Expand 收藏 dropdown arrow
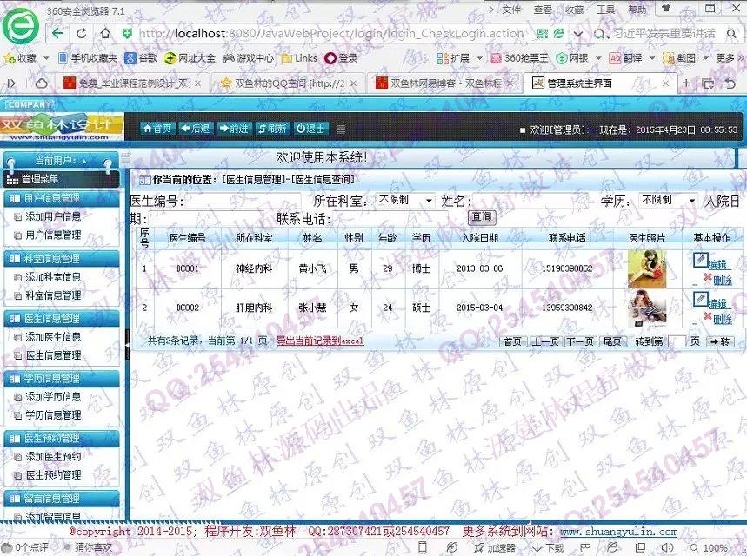The height and width of the screenshot is (556, 747). pos(46,58)
